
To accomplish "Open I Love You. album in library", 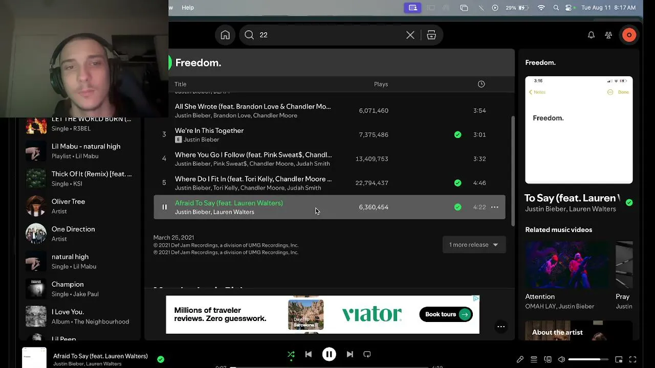I will pos(79,316).
